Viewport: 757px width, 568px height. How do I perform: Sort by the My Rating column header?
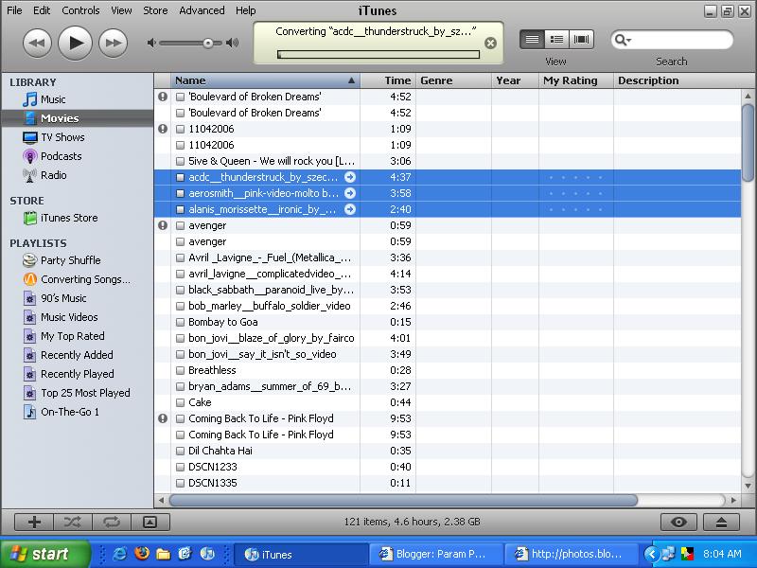pyautogui.click(x=576, y=80)
